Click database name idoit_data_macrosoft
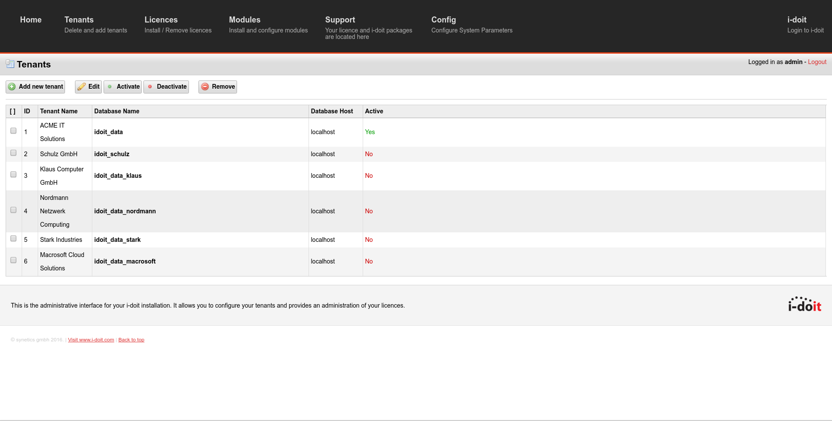 pos(125,261)
